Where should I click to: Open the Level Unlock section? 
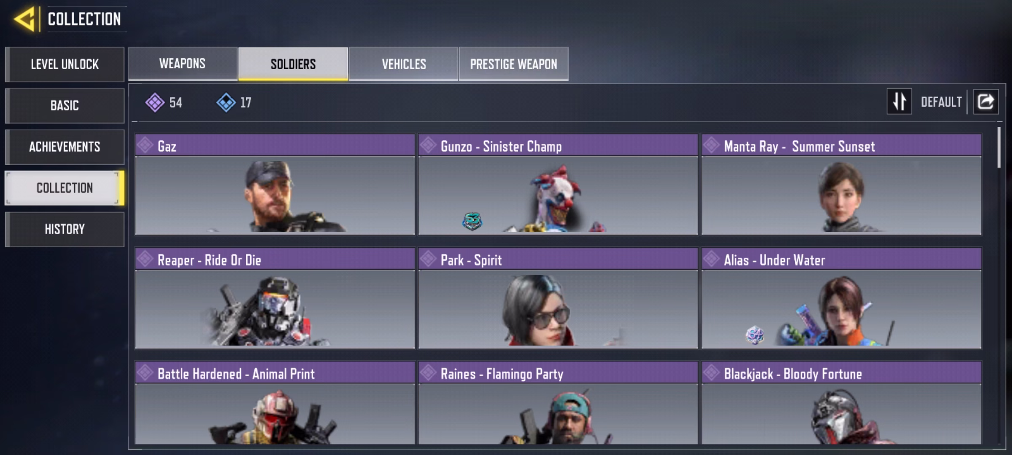tap(65, 64)
